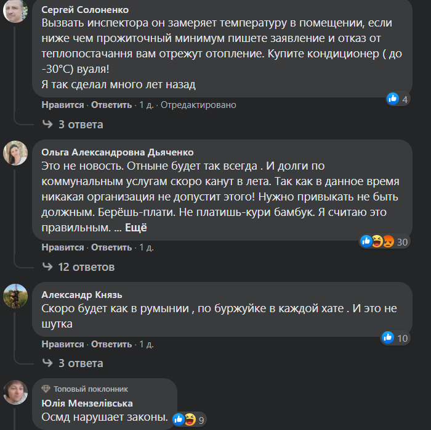Click the '1 д.' timestamp on Александр Князь's comment
The height and width of the screenshot is (430, 431).
tap(147, 344)
